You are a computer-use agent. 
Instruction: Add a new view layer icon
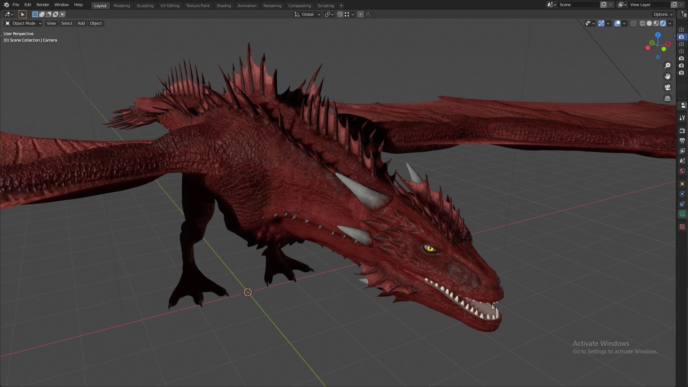pyautogui.click(x=674, y=5)
